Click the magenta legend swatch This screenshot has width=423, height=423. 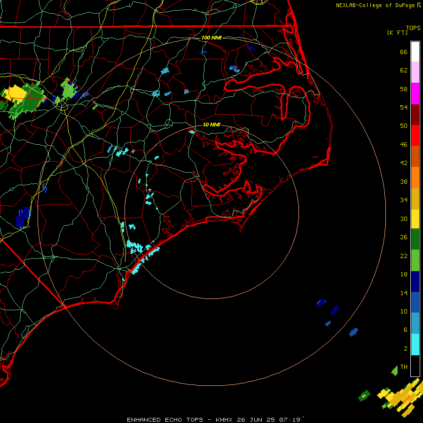(x=415, y=94)
